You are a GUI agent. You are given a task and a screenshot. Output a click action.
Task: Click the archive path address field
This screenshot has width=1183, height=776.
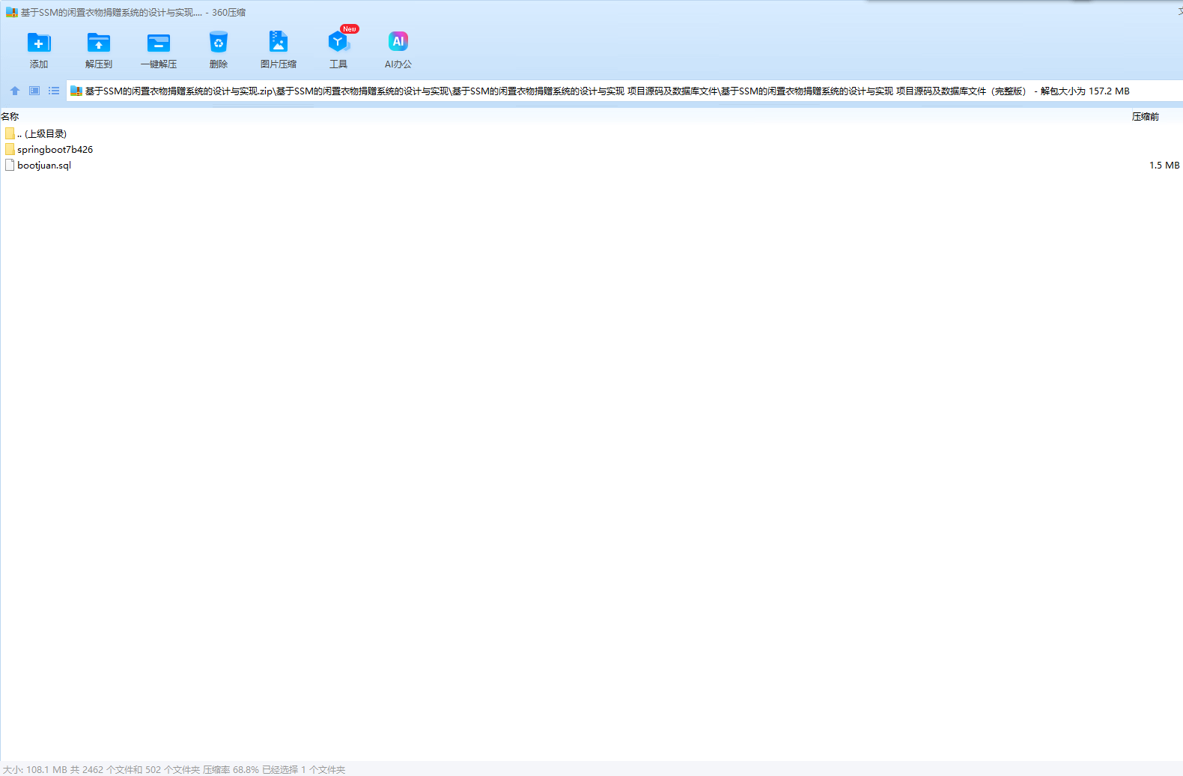624,91
